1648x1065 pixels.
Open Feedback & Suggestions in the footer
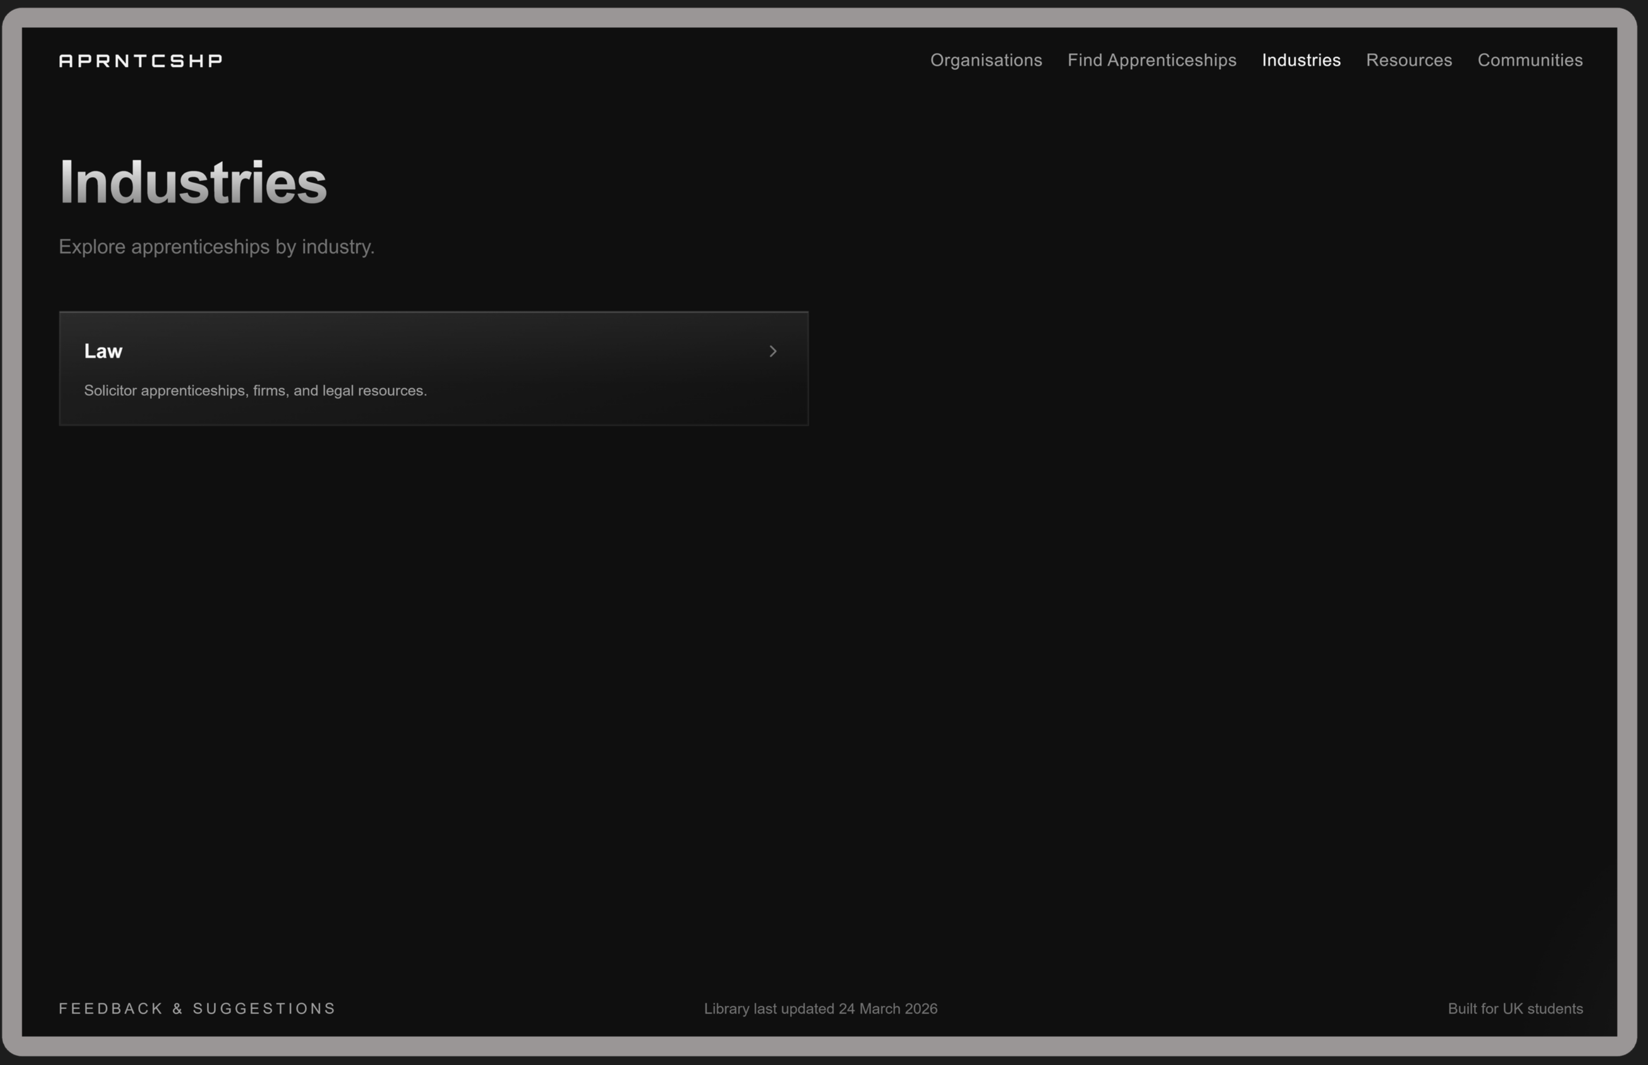tap(197, 1008)
